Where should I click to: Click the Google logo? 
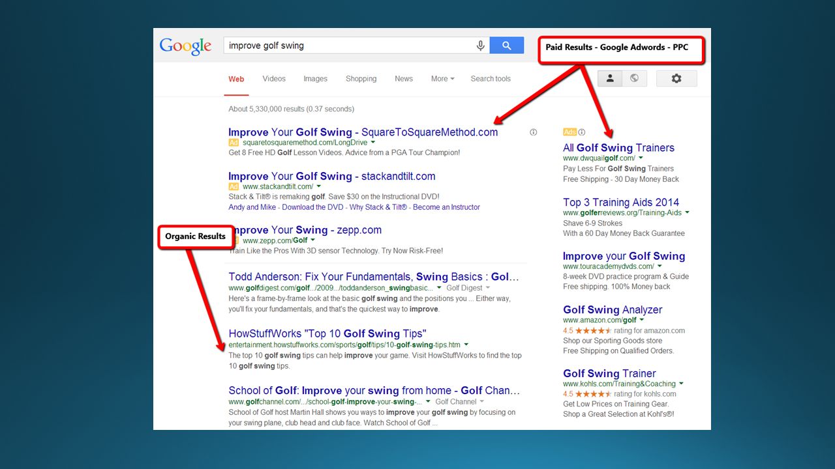(x=186, y=46)
